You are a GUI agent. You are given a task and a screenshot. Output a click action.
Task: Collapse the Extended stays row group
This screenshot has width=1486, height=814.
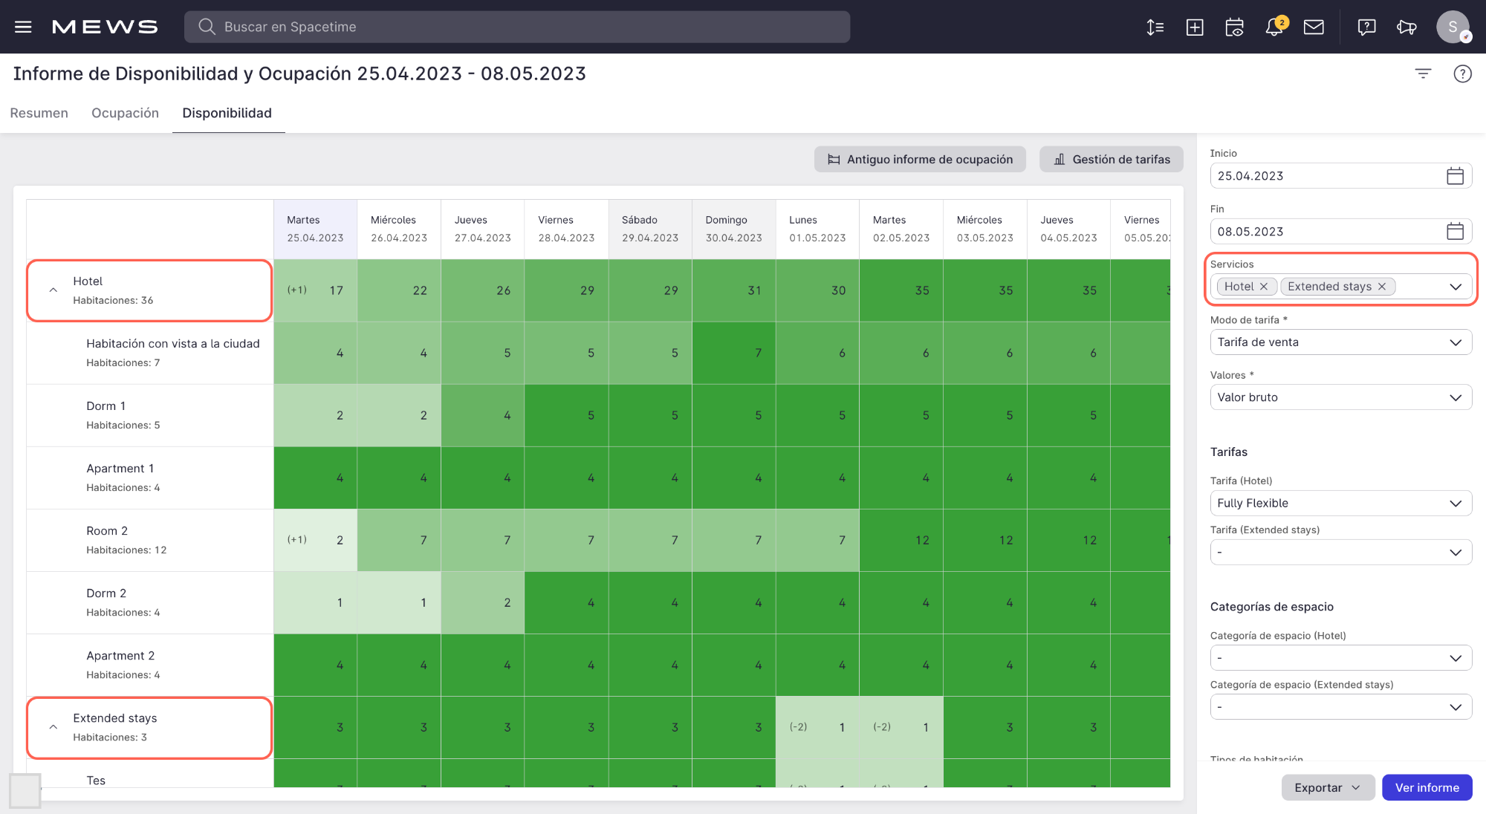coord(53,727)
